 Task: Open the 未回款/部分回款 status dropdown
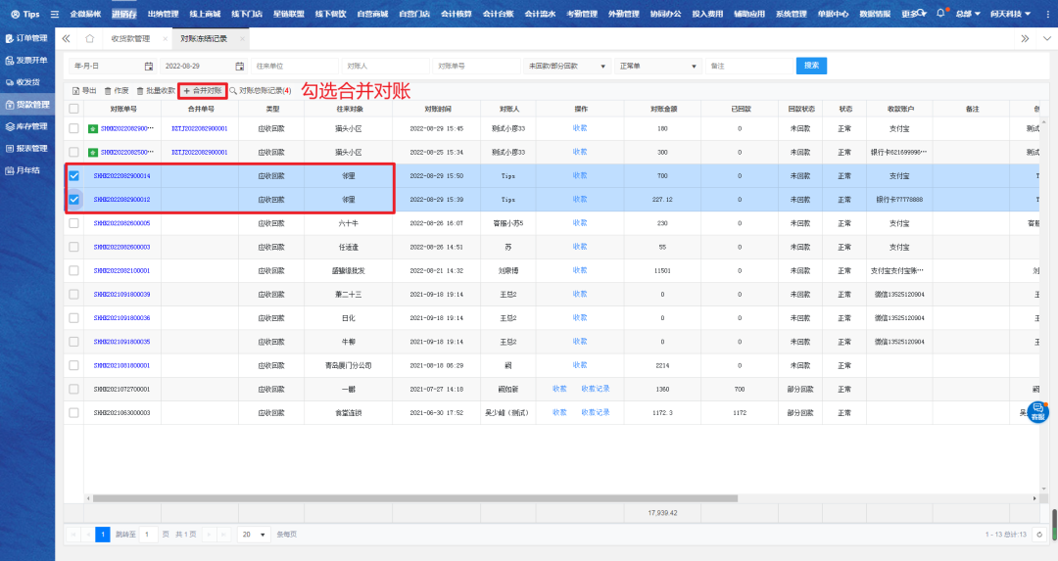click(566, 66)
